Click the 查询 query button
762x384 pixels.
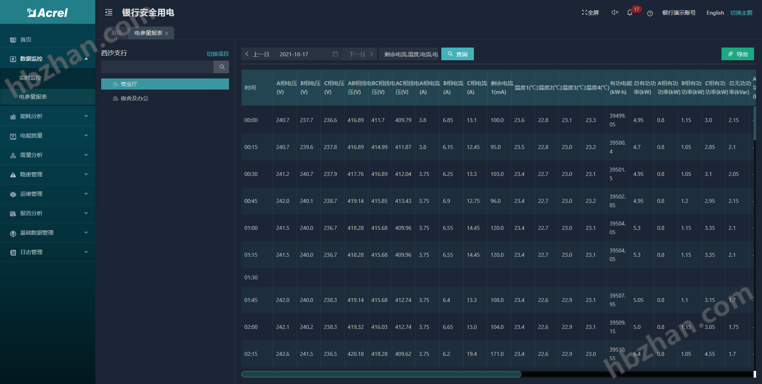pyautogui.click(x=458, y=54)
